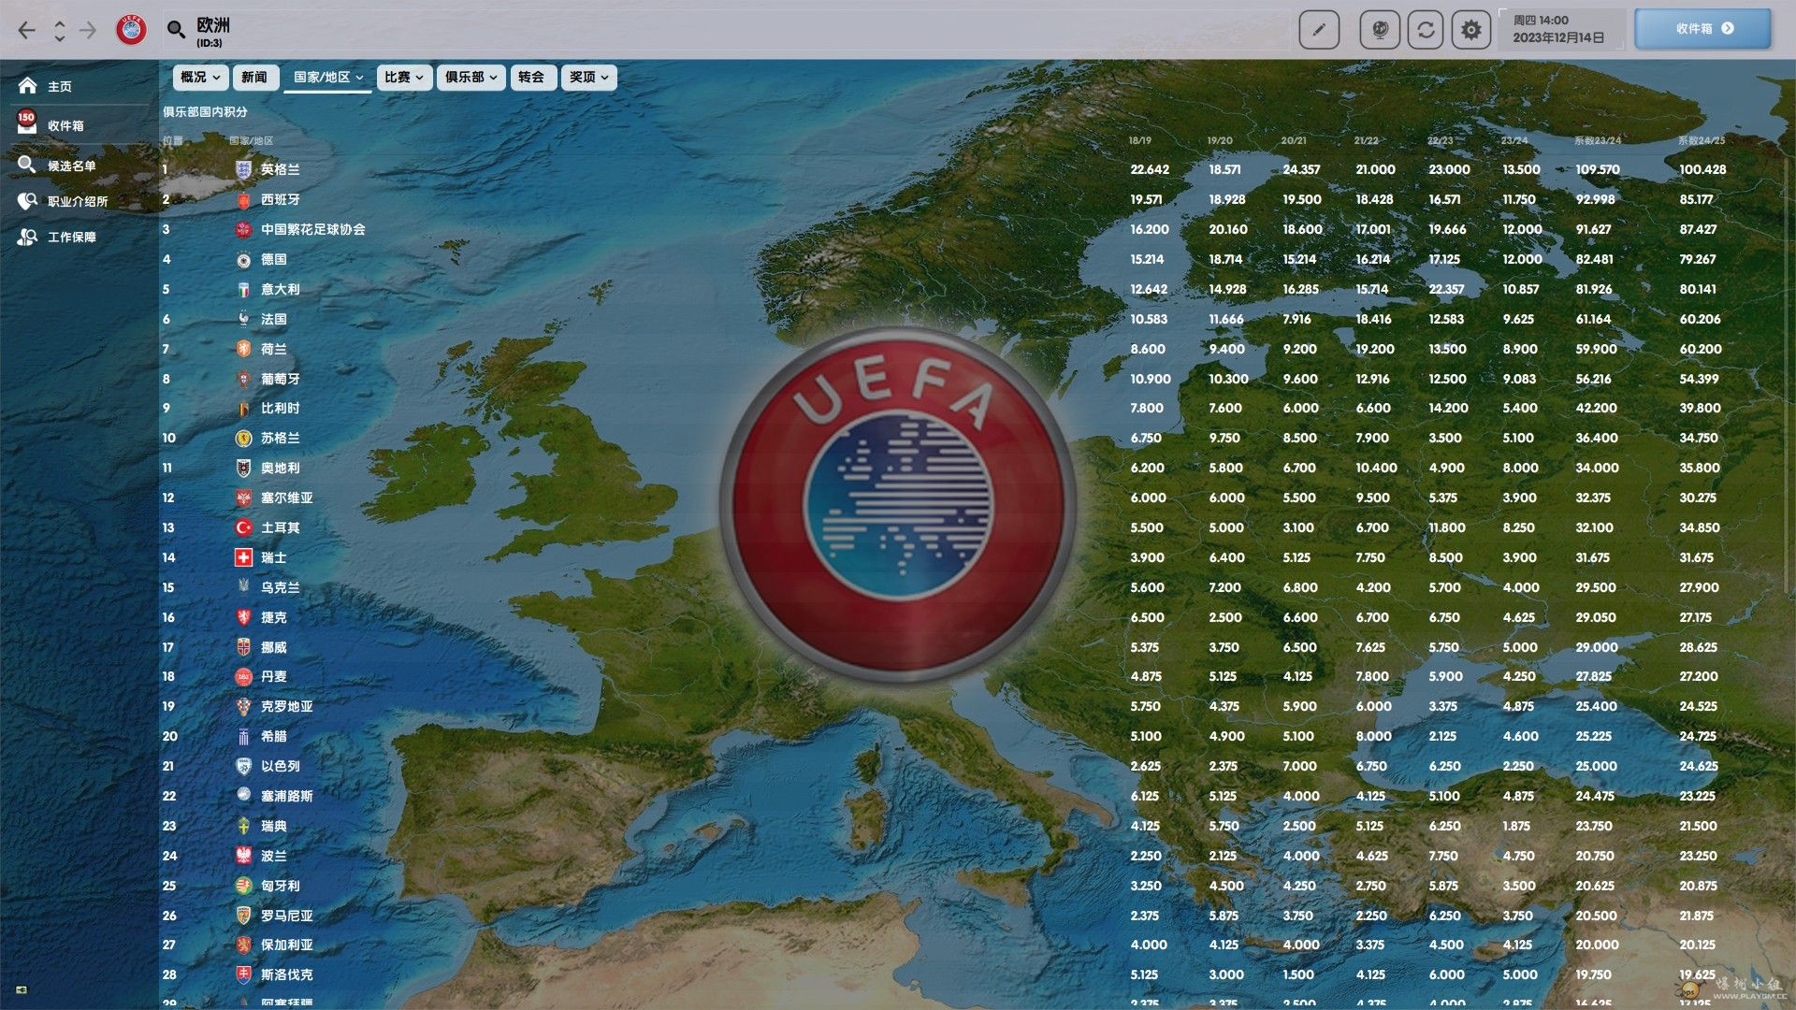The height and width of the screenshot is (1010, 1796).
Task: Select the 挪威 row
Action: point(968,647)
